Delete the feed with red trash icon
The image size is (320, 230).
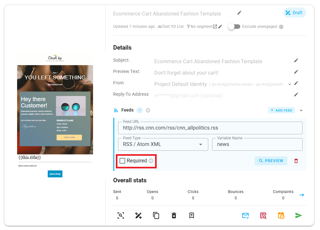pos(296,161)
